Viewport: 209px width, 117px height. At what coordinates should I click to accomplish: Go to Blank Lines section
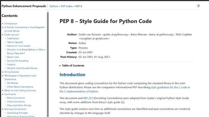point(13,57)
